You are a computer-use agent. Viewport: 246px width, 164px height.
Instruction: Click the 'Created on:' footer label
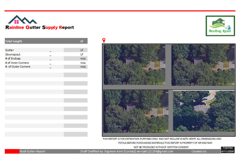pos(199,151)
